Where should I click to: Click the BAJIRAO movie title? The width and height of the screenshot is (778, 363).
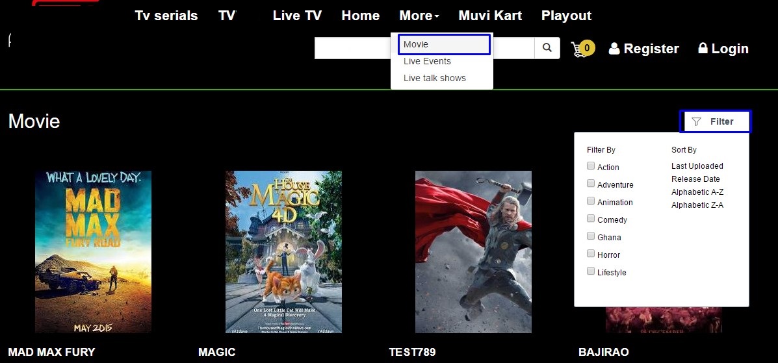[603, 352]
